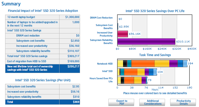The height and width of the screenshot is (107, 199).
Task: Select the Financial Impact table heading
Action: tap(43, 11)
